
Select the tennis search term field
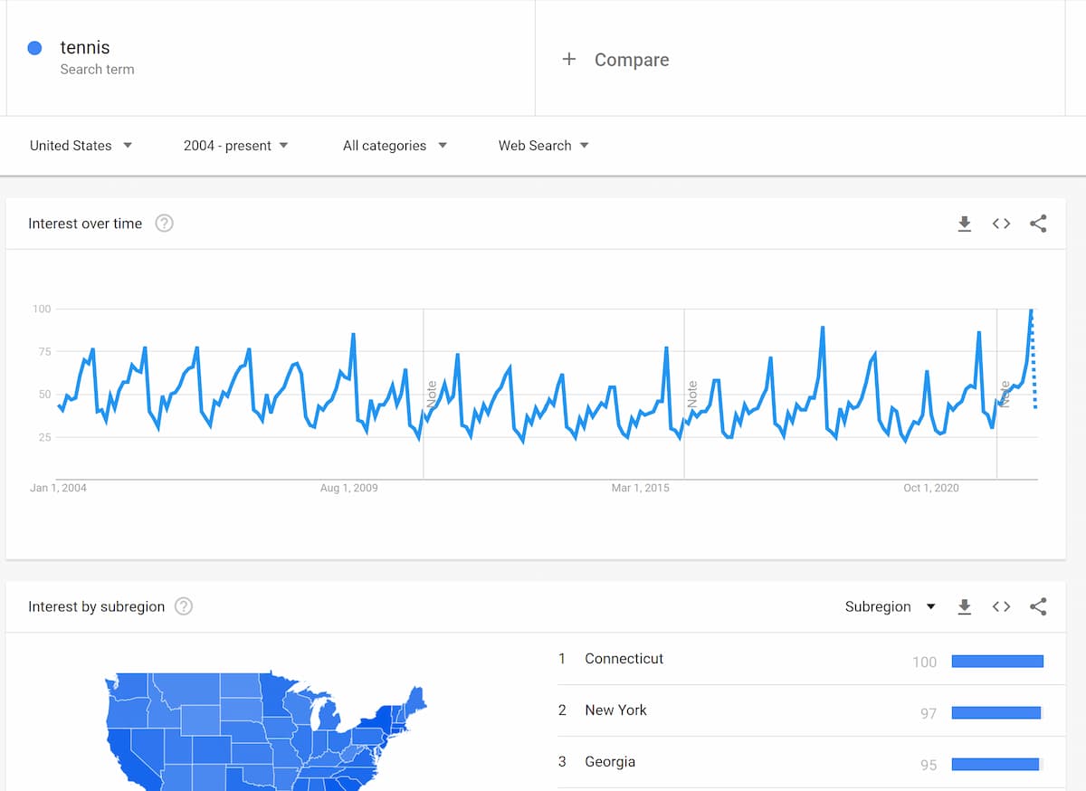coord(84,47)
